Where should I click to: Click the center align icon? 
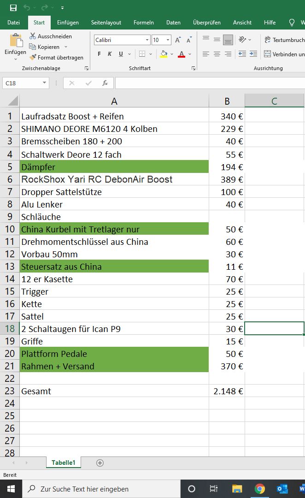point(217,54)
